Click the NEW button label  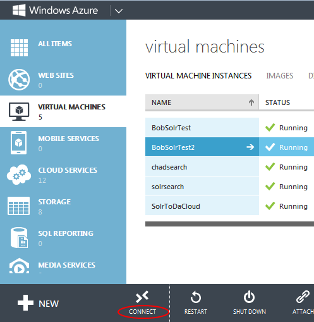tap(49, 304)
